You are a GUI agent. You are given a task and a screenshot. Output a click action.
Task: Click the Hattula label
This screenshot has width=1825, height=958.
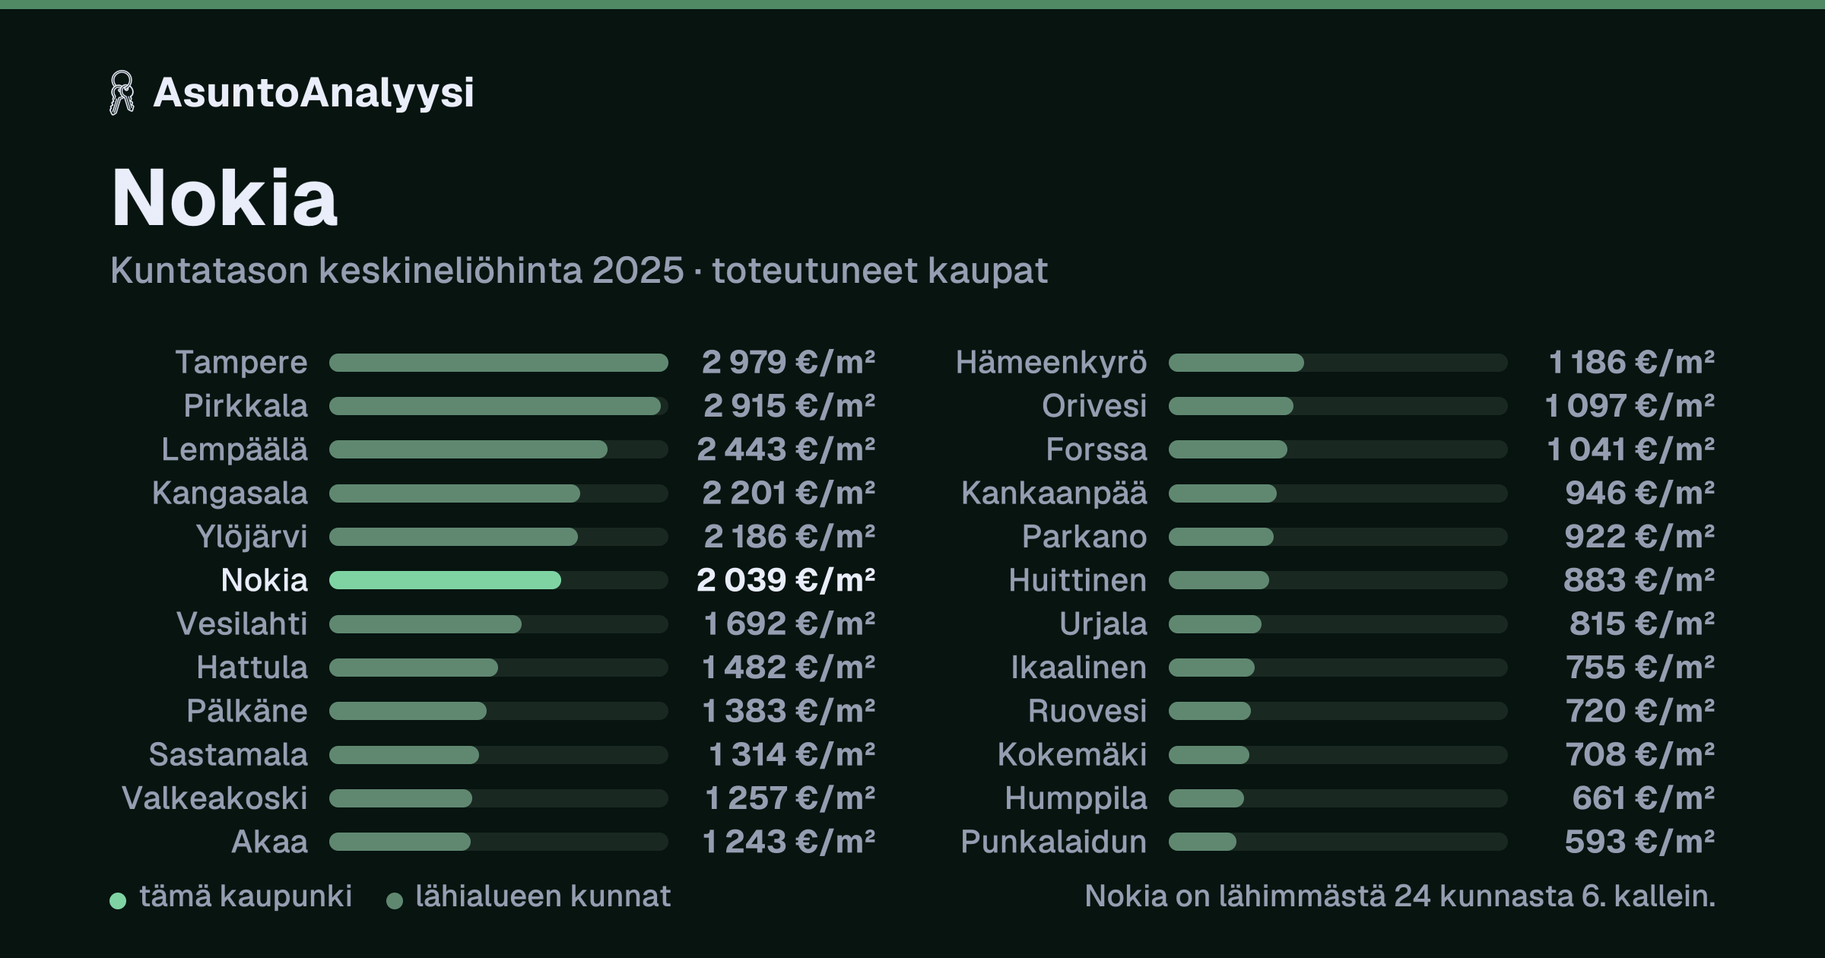pyautogui.click(x=252, y=668)
